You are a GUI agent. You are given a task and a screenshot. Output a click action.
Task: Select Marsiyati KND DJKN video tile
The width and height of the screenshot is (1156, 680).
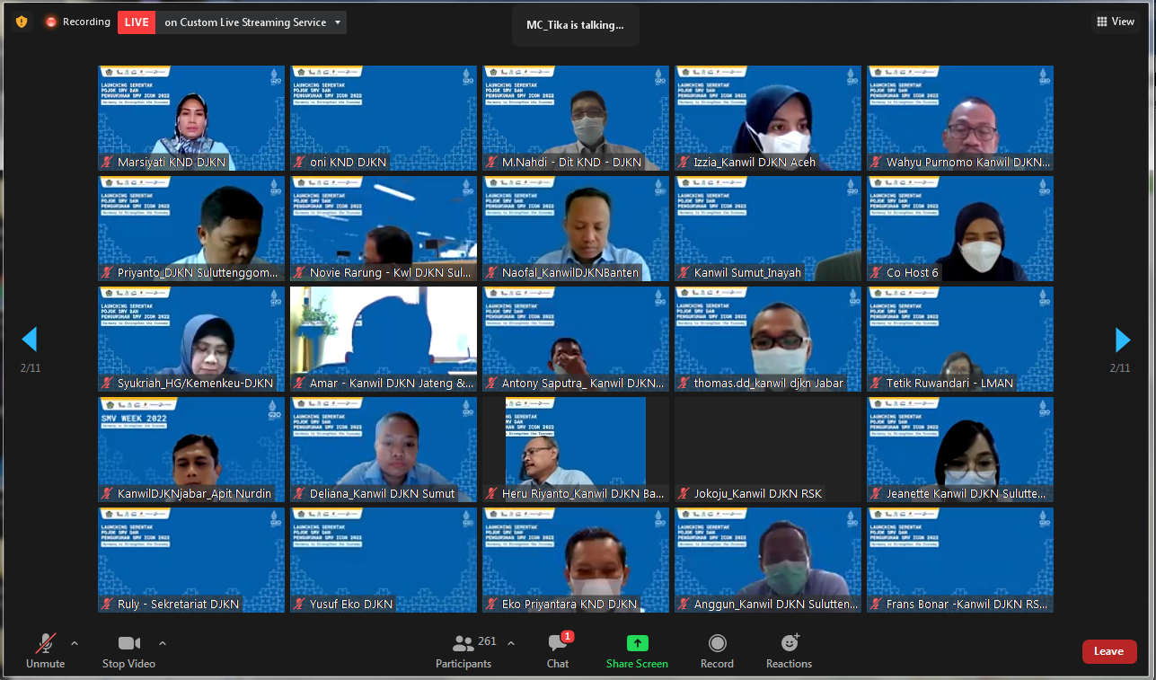pyautogui.click(x=191, y=118)
